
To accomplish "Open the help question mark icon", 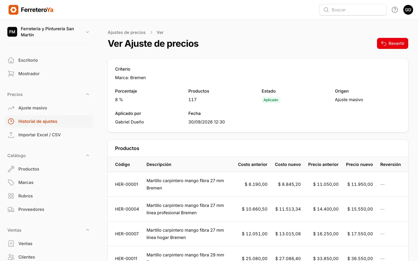I will [x=395, y=10].
